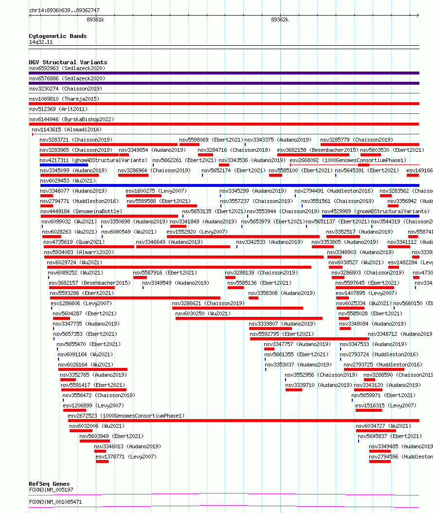Click the DGV Structural Variants title
The width and height of the screenshot is (433, 513).
coord(68,62)
